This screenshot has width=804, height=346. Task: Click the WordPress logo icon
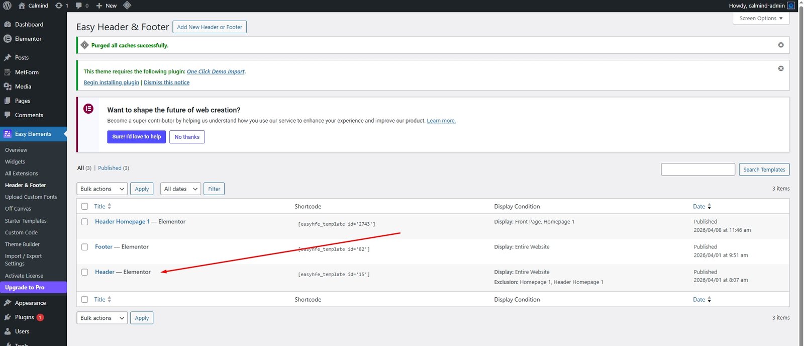[x=7, y=6]
